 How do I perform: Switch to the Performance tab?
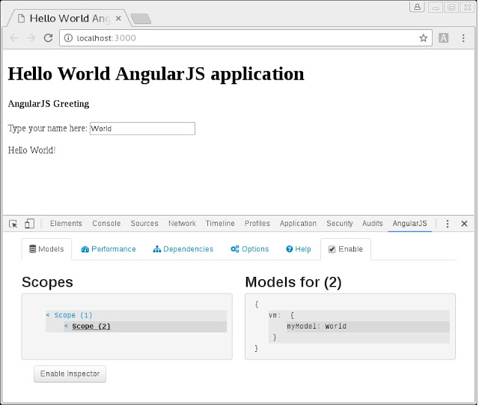click(x=108, y=249)
